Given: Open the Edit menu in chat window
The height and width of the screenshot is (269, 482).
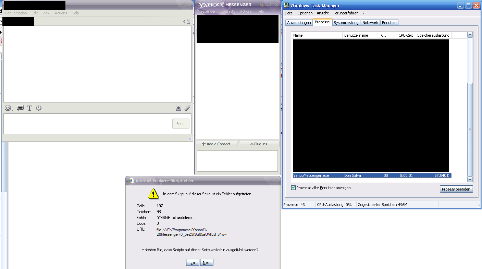Looking at the screenshot, I should 35,13.
